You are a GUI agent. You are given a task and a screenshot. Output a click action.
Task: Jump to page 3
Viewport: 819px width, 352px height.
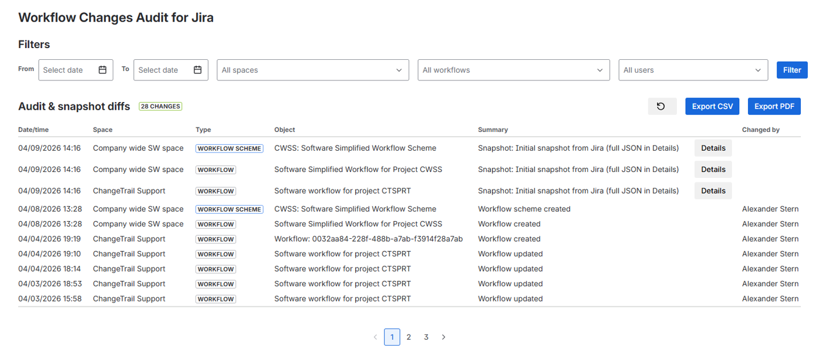tap(426, 337)
